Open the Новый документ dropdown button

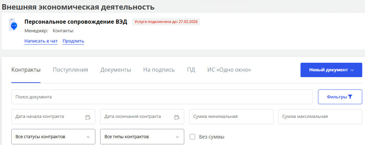[x=331, y=70]
